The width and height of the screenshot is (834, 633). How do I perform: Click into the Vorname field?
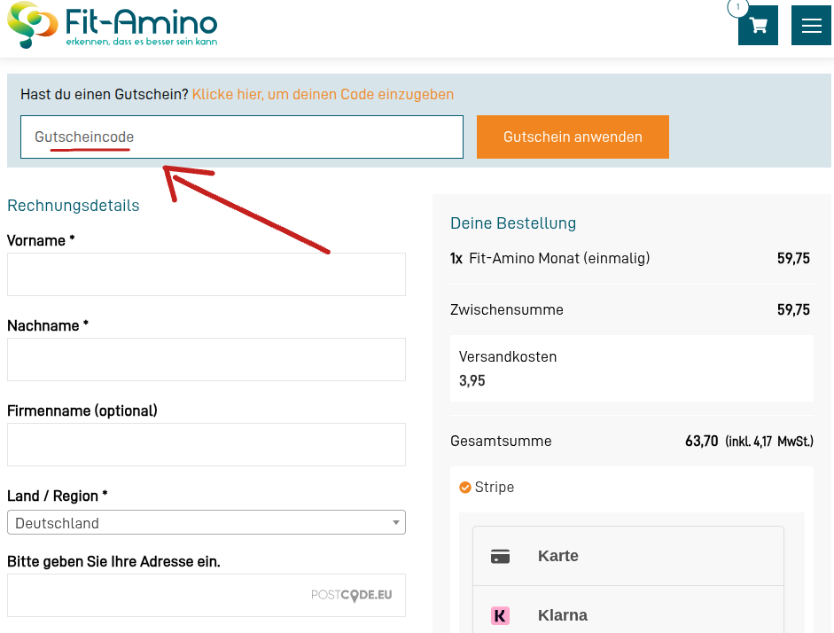pos(207,275)
